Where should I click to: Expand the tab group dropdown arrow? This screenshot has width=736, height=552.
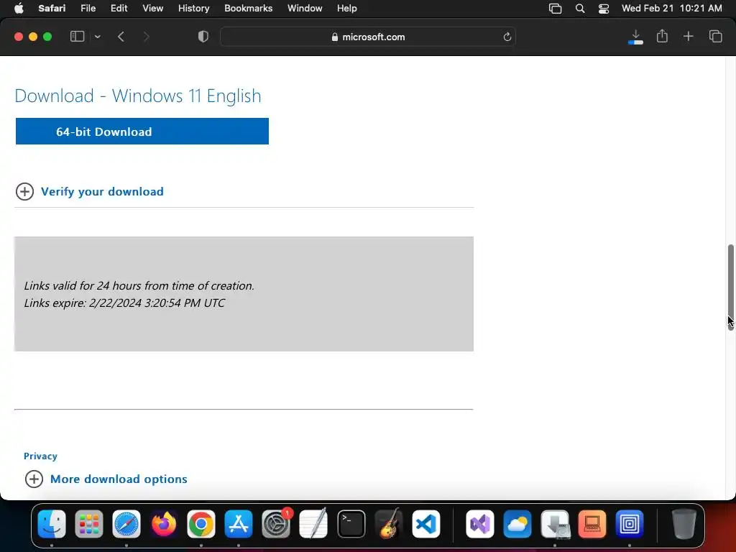(x=97, y=37)
